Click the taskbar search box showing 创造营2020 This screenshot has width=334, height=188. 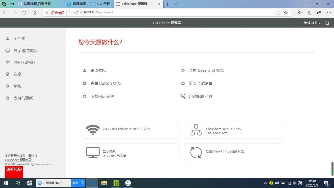[x=54, y=183]
